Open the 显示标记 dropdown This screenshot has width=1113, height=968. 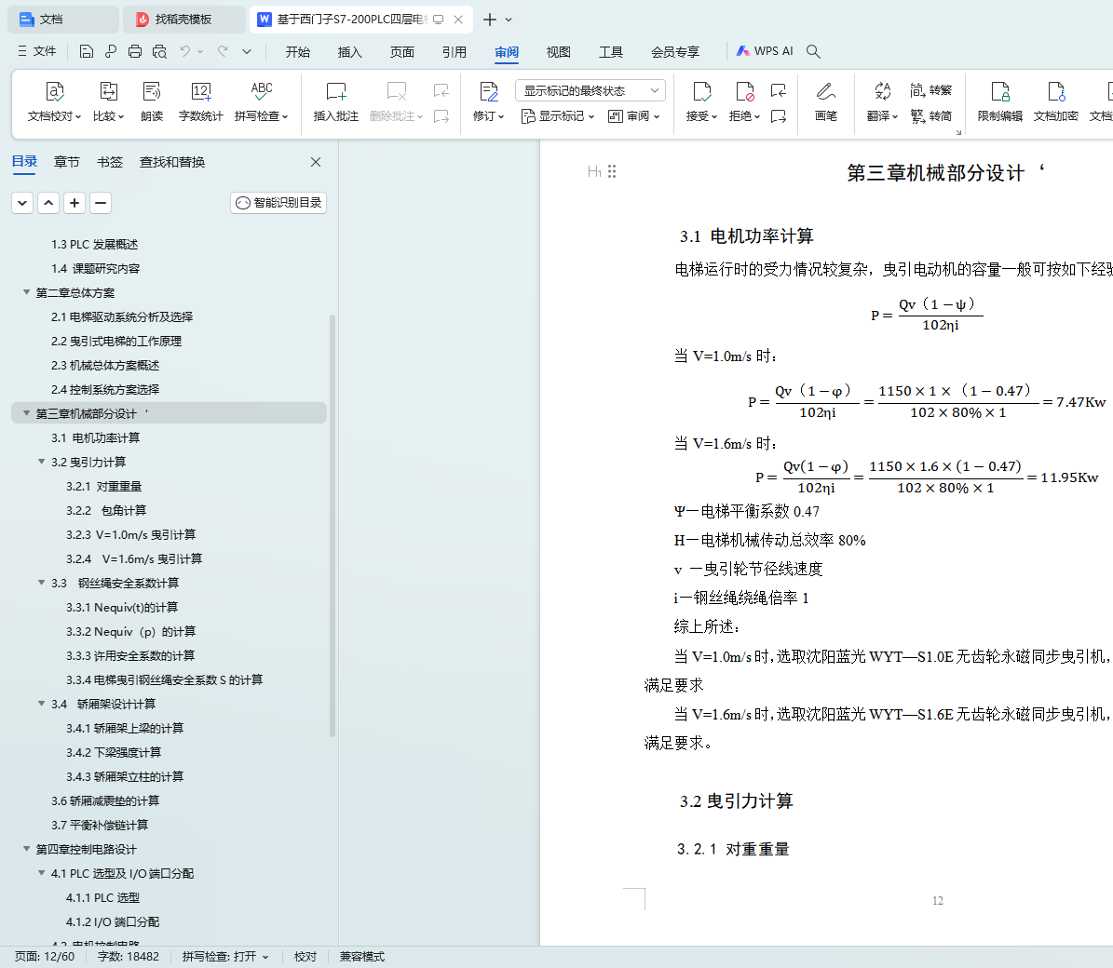(x=558, y=116)
